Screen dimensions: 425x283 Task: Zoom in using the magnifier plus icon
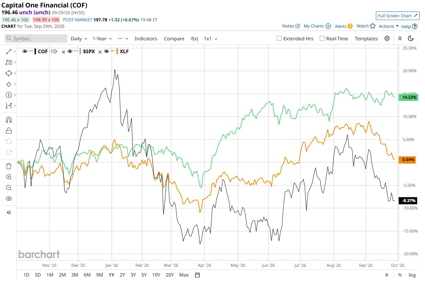(x=9, y=177)
